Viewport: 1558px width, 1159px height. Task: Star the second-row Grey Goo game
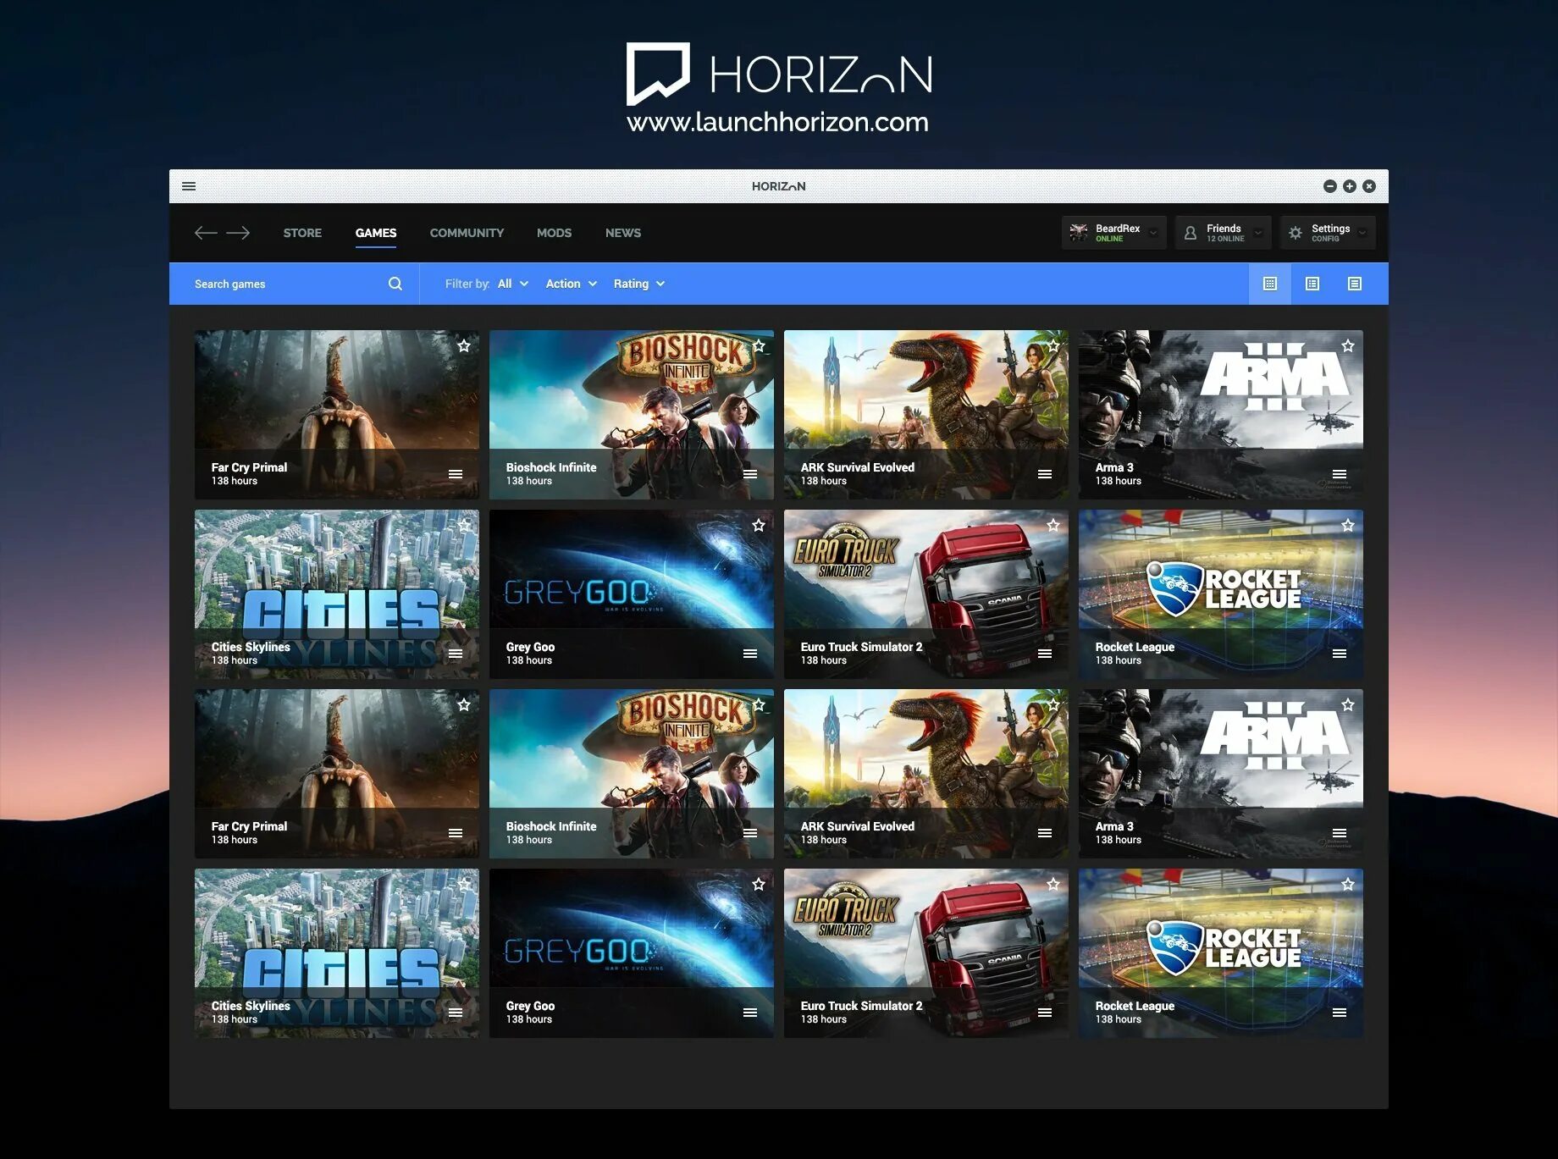[759, 525]
